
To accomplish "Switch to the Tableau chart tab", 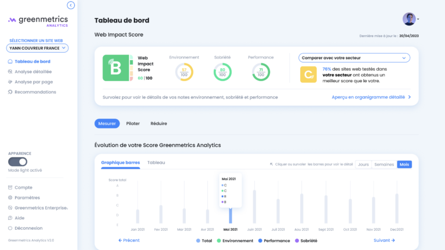I will click(x=156, y=163).
